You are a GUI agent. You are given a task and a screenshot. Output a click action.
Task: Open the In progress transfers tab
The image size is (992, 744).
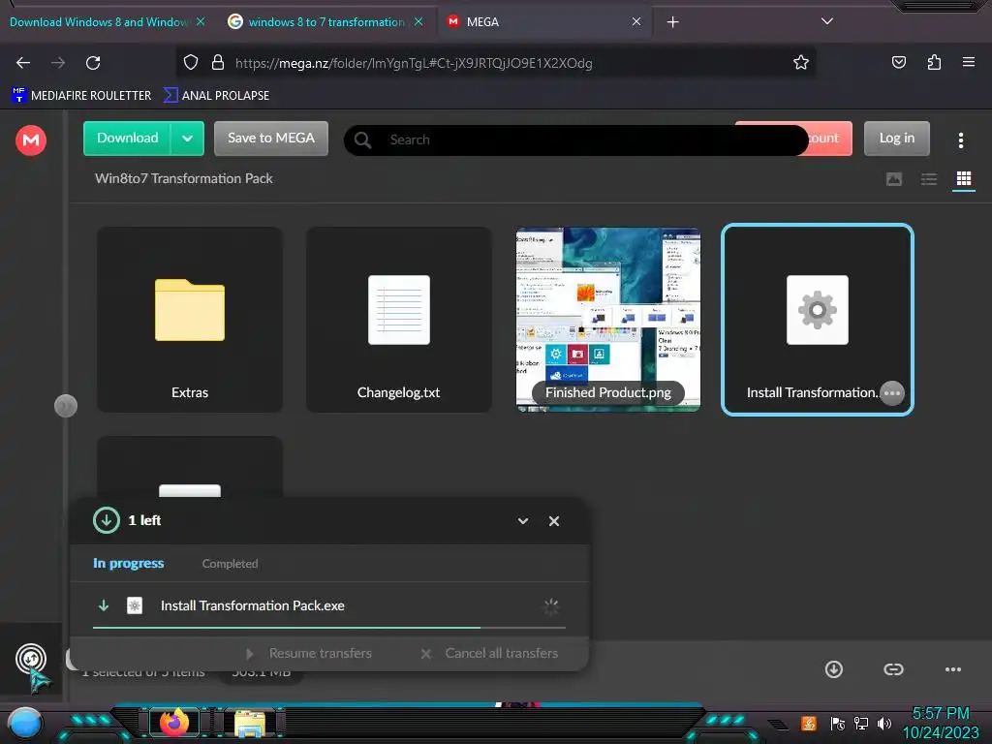[129, 563]
